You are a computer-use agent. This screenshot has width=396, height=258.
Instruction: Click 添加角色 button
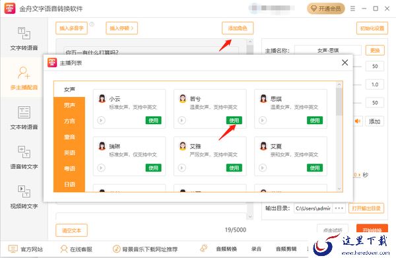click(238, 28)
